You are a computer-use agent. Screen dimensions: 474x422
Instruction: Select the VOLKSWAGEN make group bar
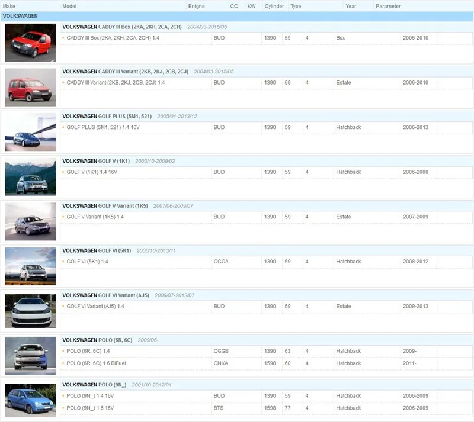(237, 16)
